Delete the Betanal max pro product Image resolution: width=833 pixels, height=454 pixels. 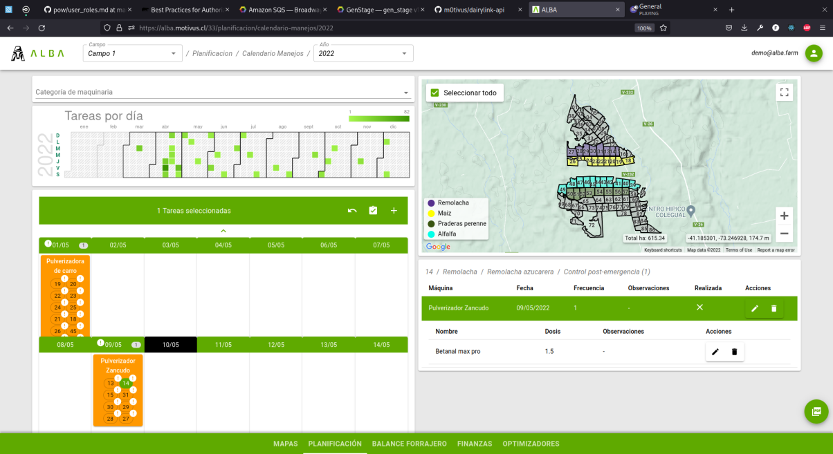[734, 352]
